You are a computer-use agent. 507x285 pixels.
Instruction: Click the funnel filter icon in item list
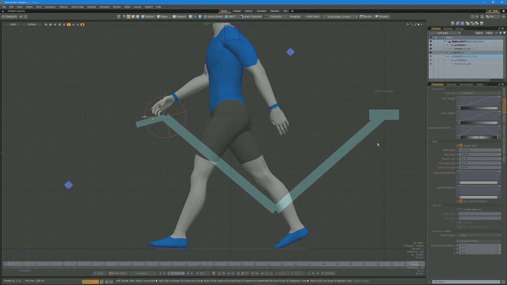pos(504,33)
